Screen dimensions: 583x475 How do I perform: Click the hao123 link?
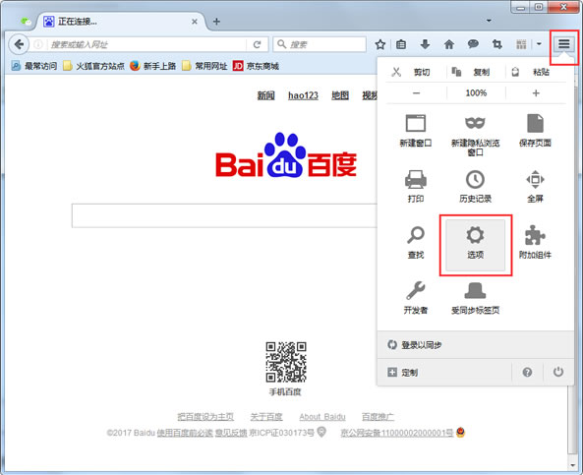click(x=303, y=95)
